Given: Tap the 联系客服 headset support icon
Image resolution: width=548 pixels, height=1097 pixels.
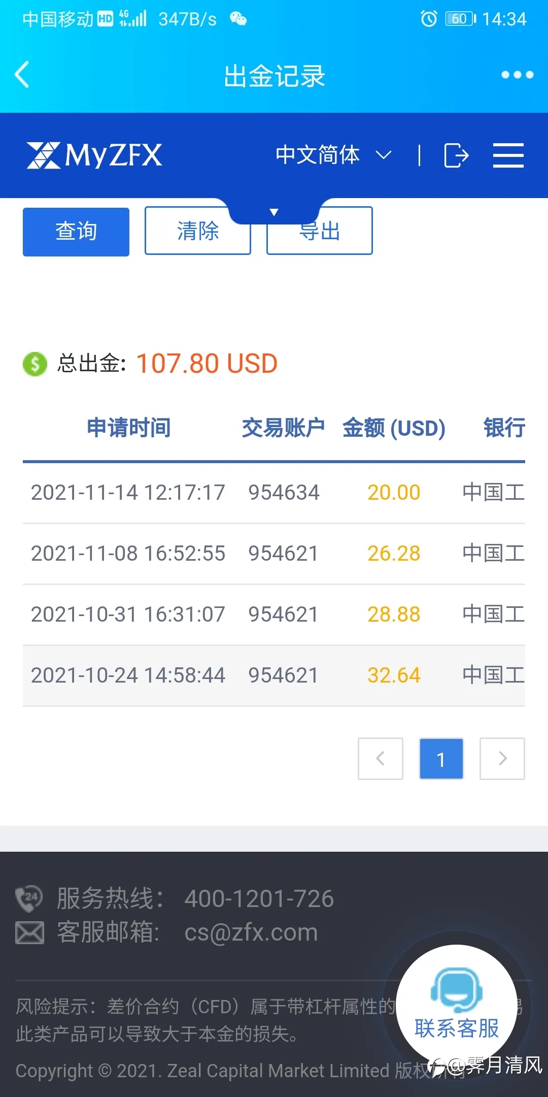Looking at the screenshot, I should 457,990.
